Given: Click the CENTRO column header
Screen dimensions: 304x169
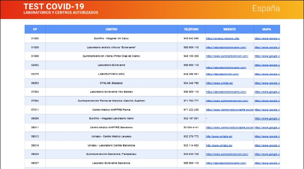Looking at the screenshot, I should click(111, 29).
